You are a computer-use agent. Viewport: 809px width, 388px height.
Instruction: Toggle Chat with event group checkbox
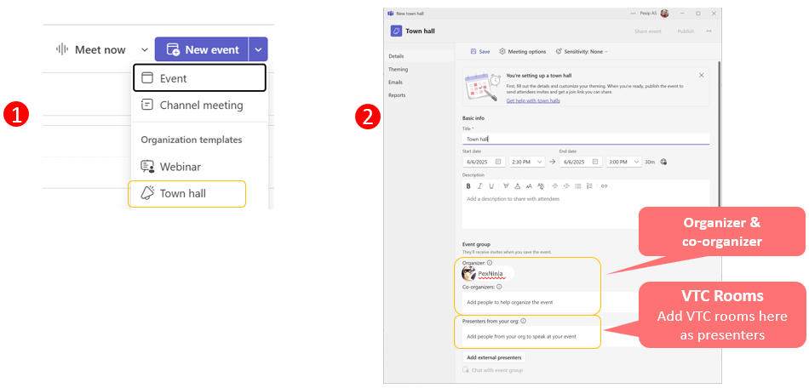[x=466, y=370]
